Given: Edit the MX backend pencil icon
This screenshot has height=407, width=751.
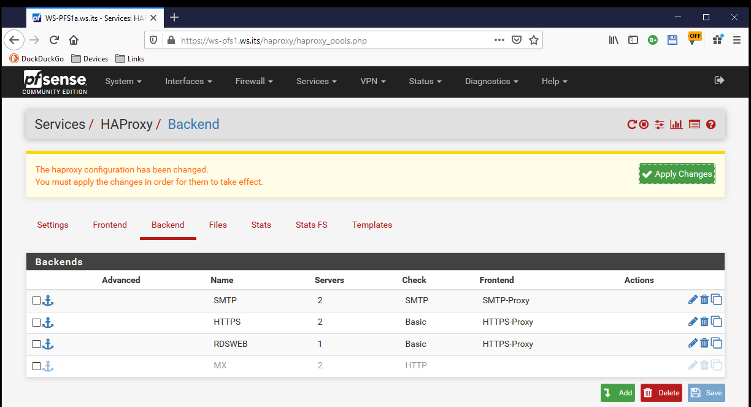Looking at the screenshot, I should 693,365.
